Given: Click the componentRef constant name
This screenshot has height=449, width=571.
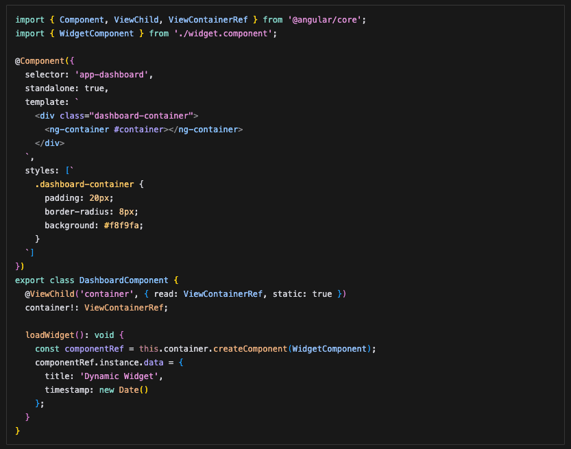Looking at the screenshot, I should (x=94, y=349).
